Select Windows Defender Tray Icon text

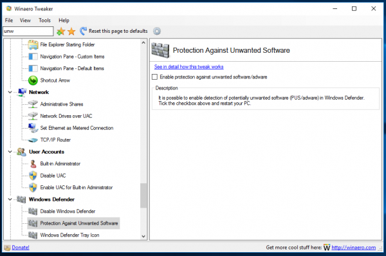tap(69, 235)
